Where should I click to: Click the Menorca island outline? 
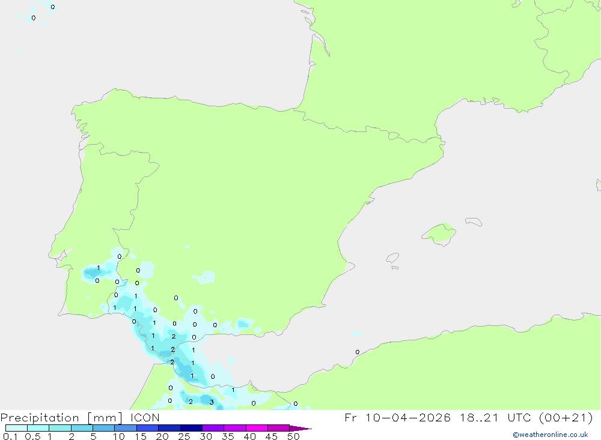(x=474, y=222)
